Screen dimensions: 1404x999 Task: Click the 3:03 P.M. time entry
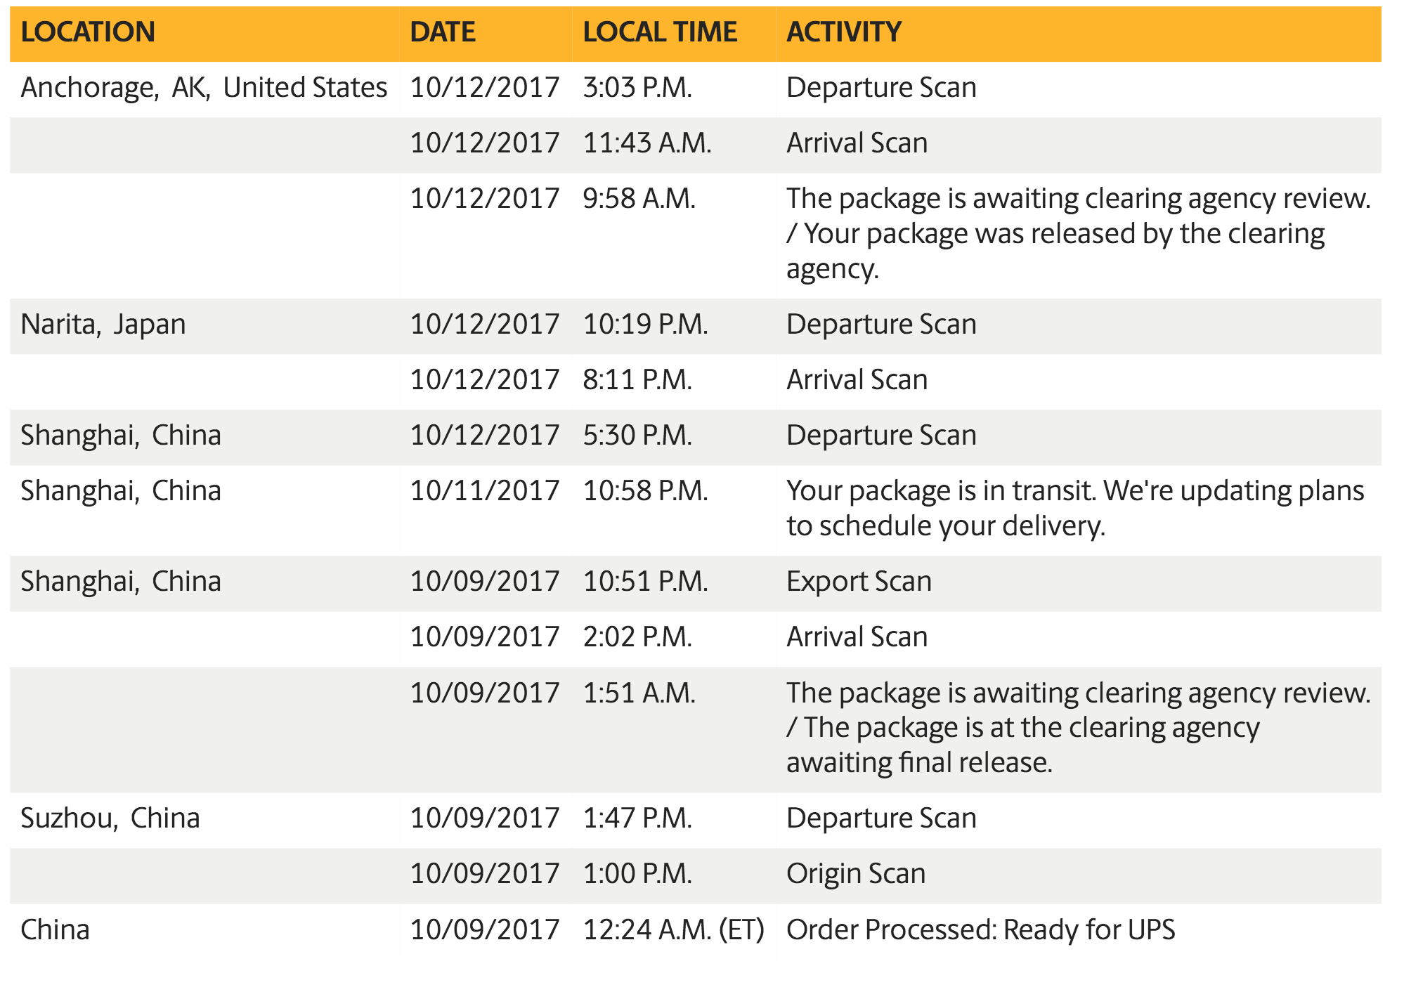pos(637,88)
